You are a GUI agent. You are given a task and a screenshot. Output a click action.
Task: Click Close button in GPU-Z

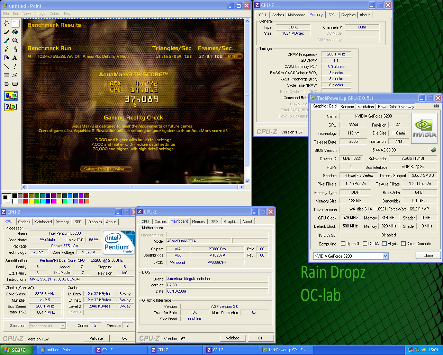[x=428, y=256]
